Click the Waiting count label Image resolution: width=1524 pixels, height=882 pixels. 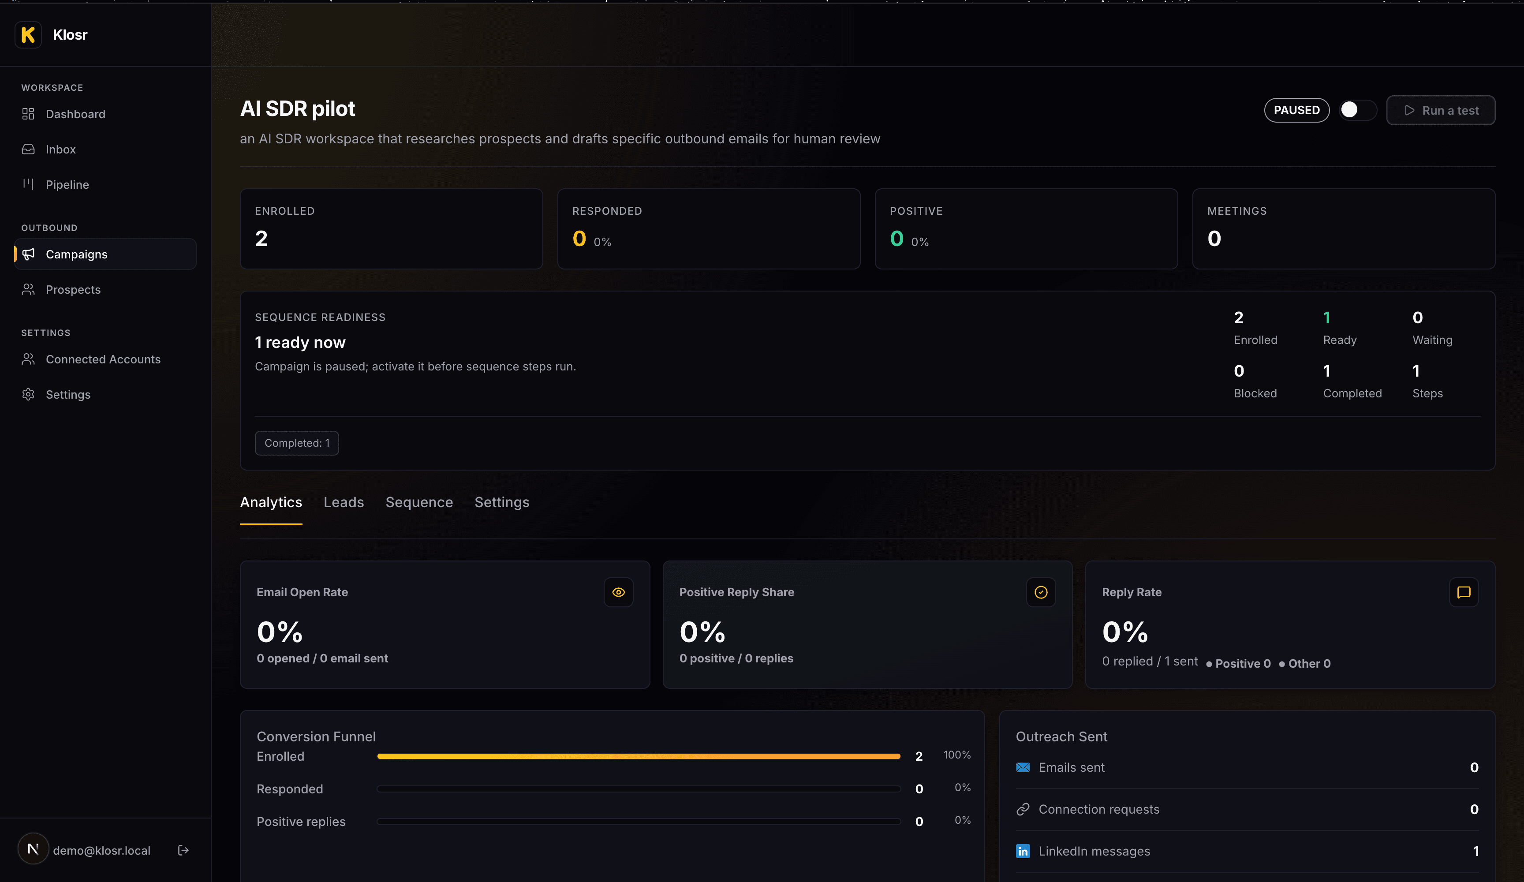tap(1432, 340)
